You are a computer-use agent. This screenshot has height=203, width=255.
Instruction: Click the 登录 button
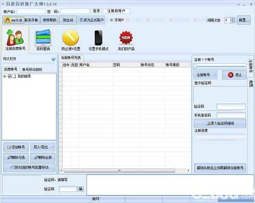pyautogui.click(x=96, y=11)
